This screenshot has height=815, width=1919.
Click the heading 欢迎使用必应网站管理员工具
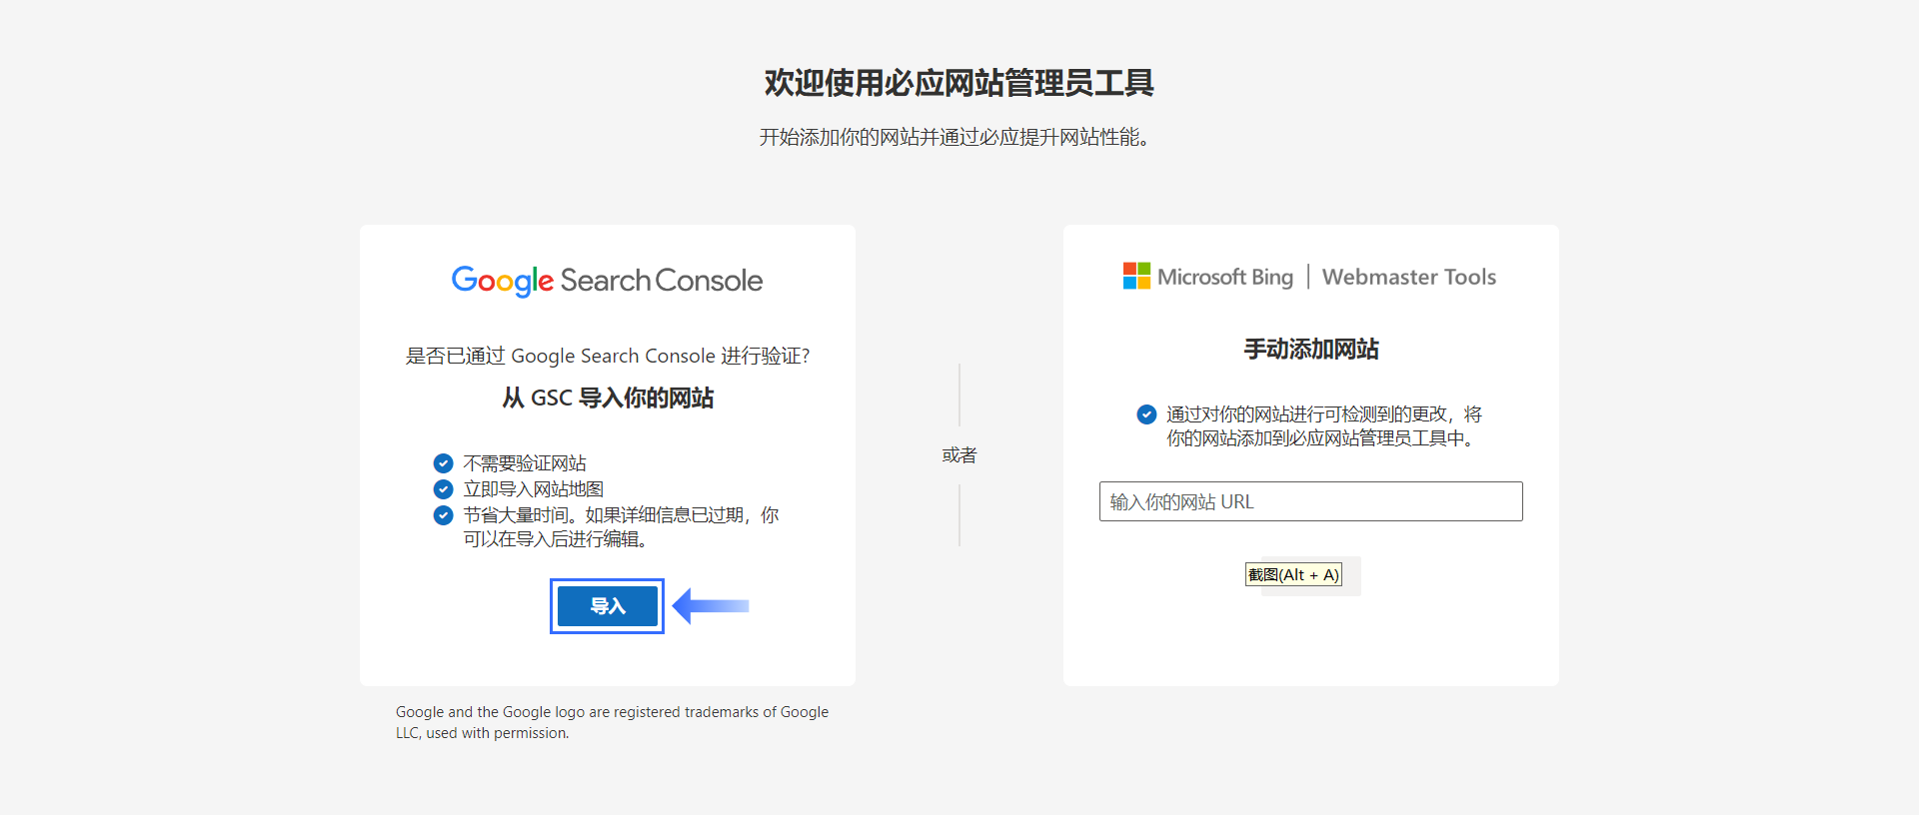959,83
